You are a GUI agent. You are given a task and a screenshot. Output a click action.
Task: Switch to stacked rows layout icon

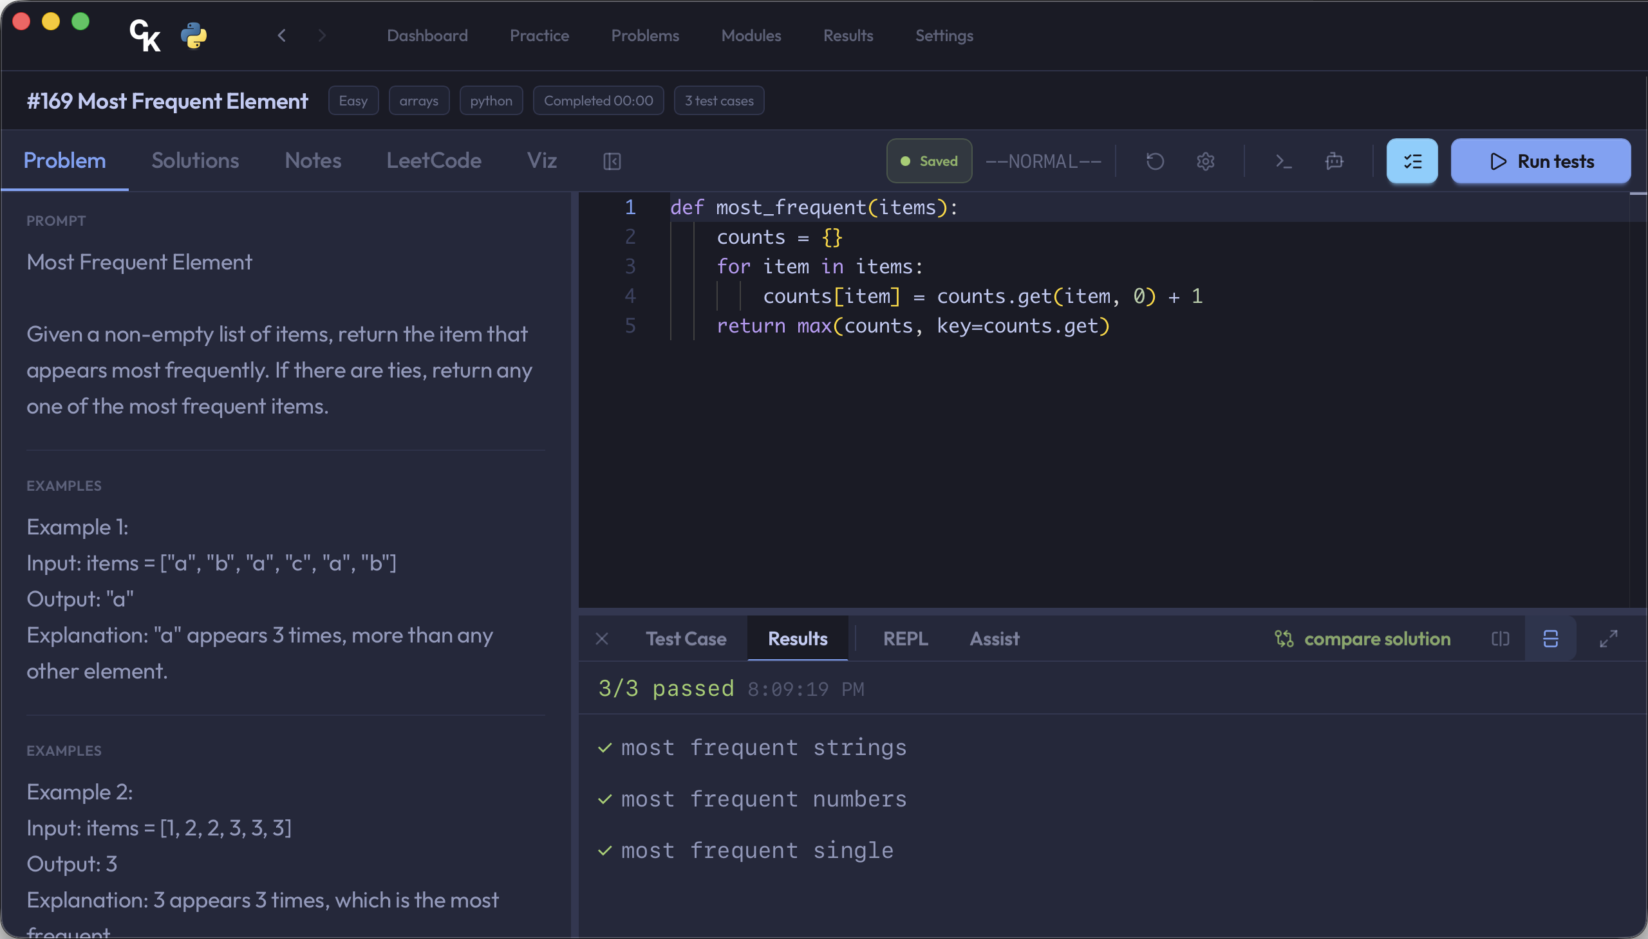click(x=1551, y=639)
